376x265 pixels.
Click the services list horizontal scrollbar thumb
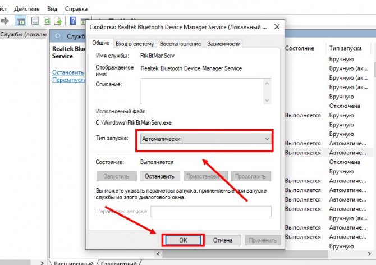(x=245, y=253)
